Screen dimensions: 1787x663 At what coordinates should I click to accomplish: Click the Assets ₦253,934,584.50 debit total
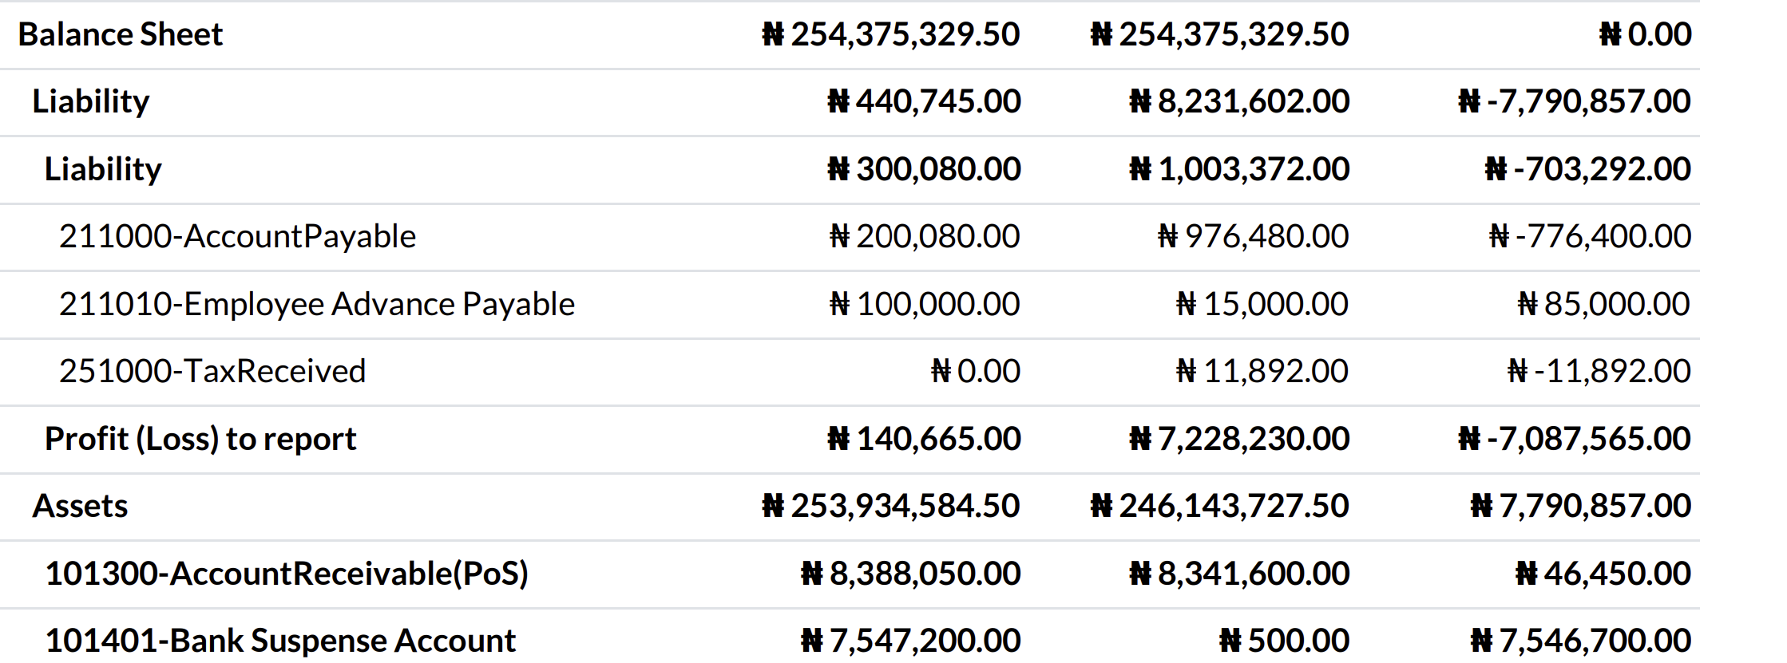(x=891, y=506)
